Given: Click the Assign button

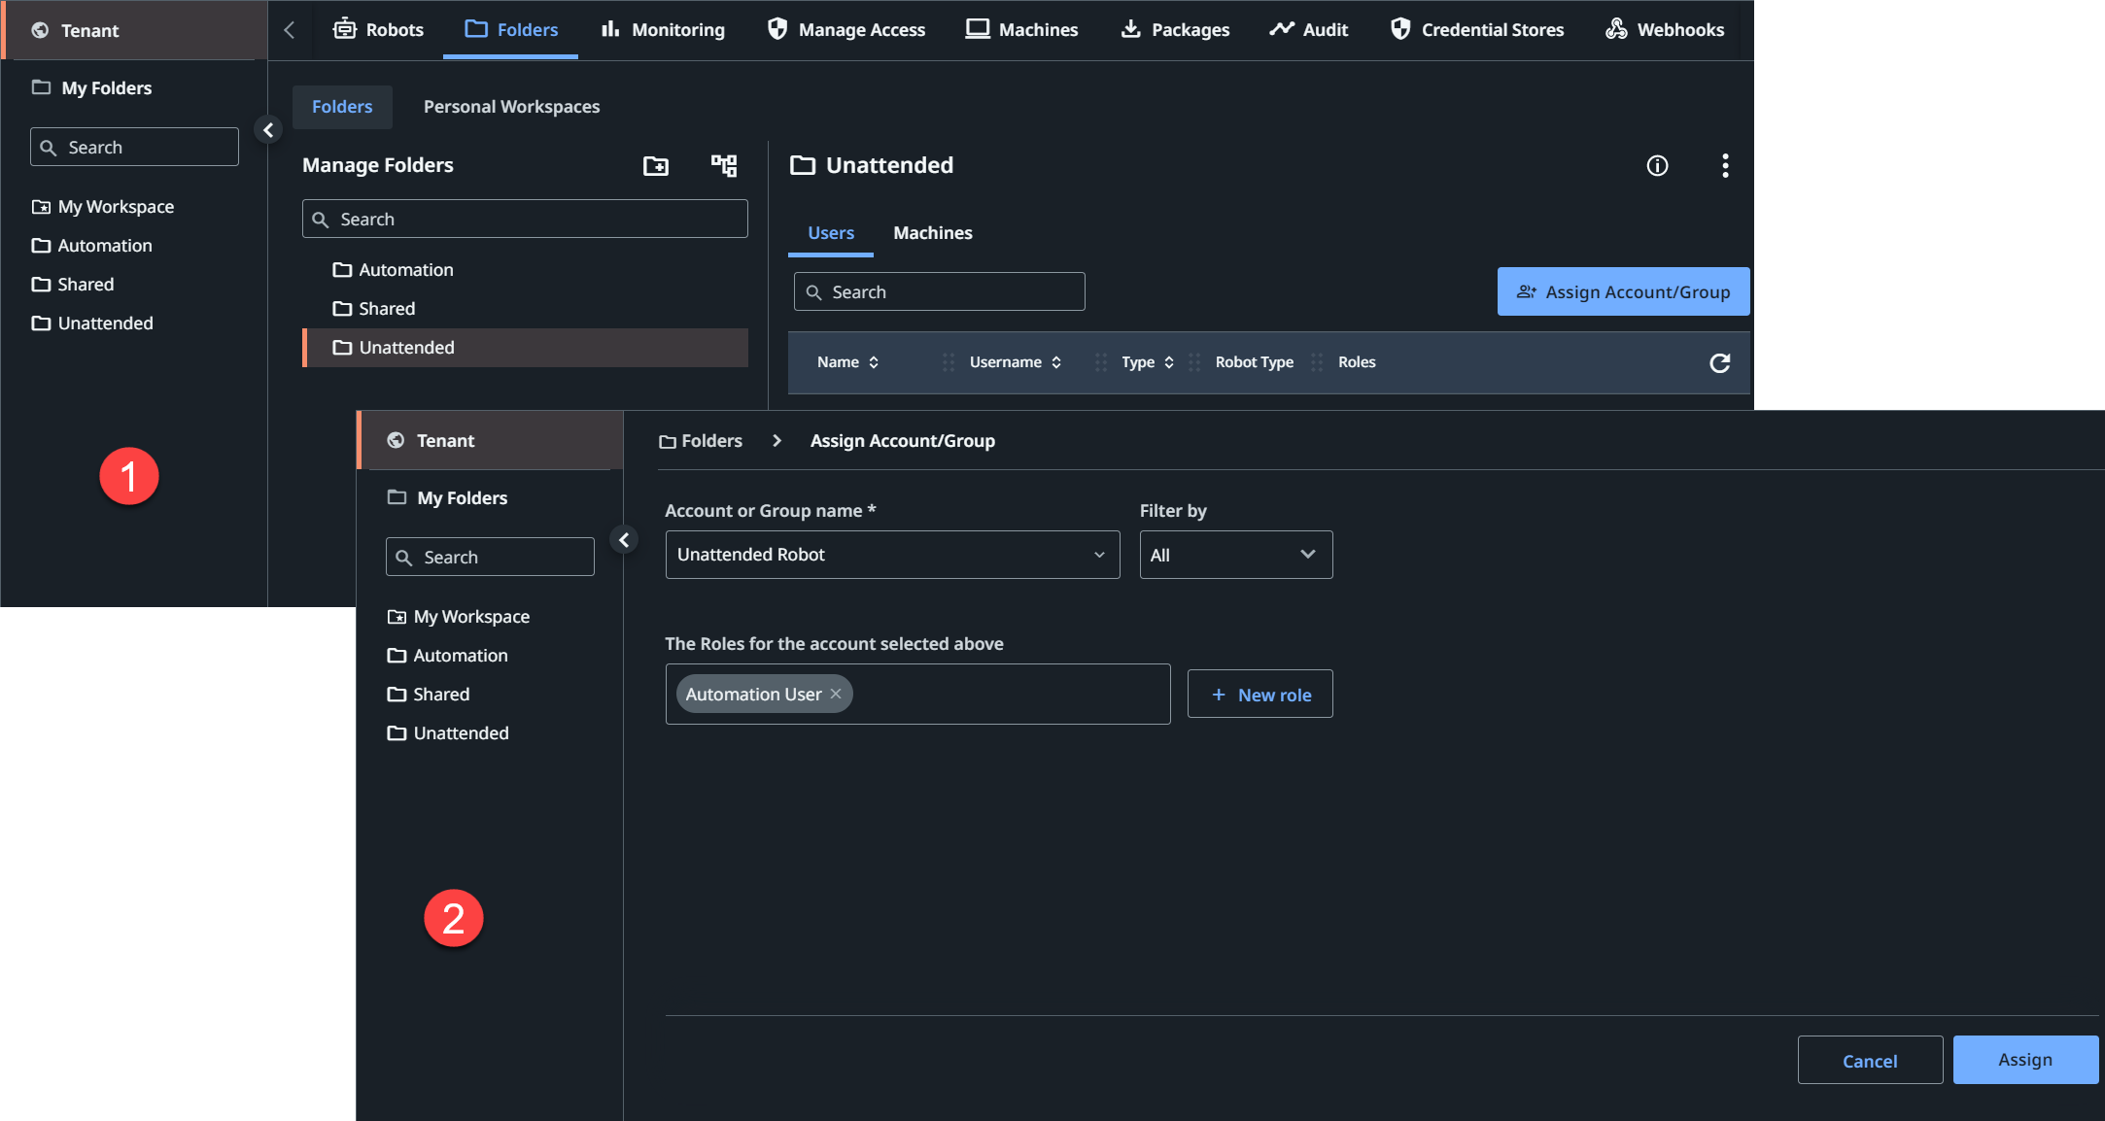Looking at the screenshot, I should click(2025, 1060).
